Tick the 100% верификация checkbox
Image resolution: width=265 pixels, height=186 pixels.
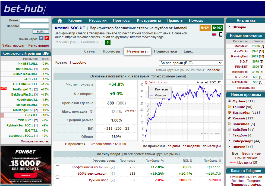tap(58, 174)
